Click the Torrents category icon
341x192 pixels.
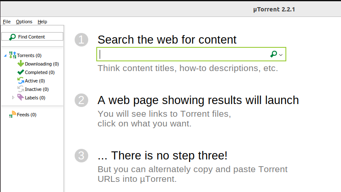13,55
